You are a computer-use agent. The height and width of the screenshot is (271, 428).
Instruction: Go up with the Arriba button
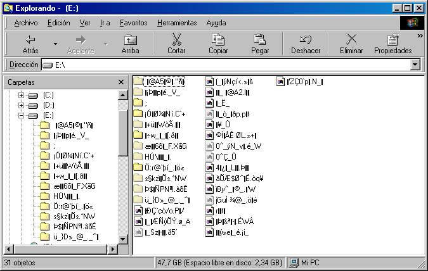[130, 44]
